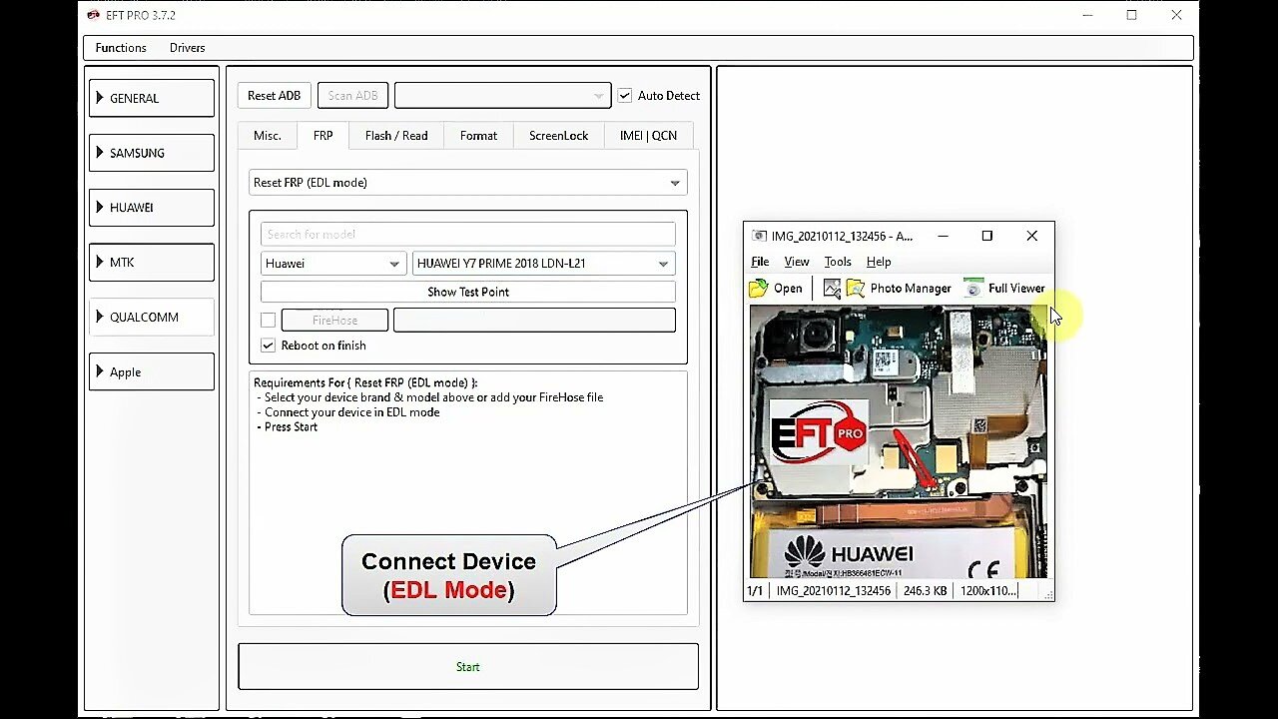Toggle the Auto Detect checkbox
The image size is (1278, 719).
[x=625, y=95]
